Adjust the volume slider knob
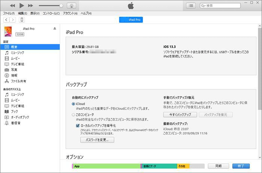 coord(61,6)
